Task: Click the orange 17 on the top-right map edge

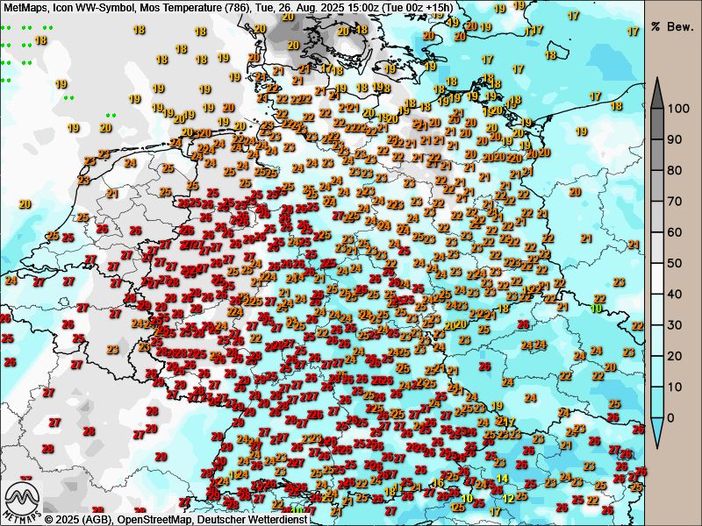Action: click(633, 32)
